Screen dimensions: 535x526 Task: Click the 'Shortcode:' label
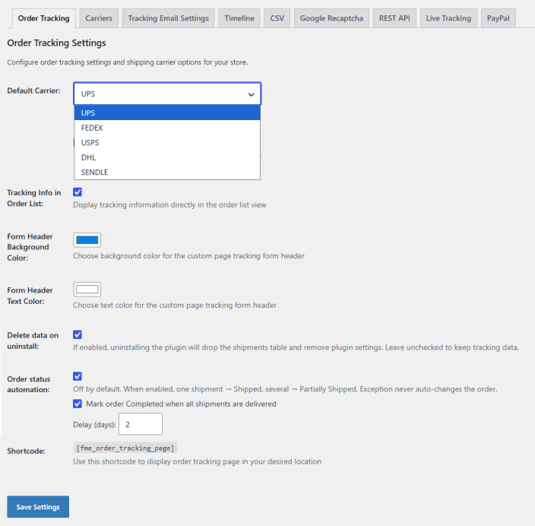click(26, 451)
